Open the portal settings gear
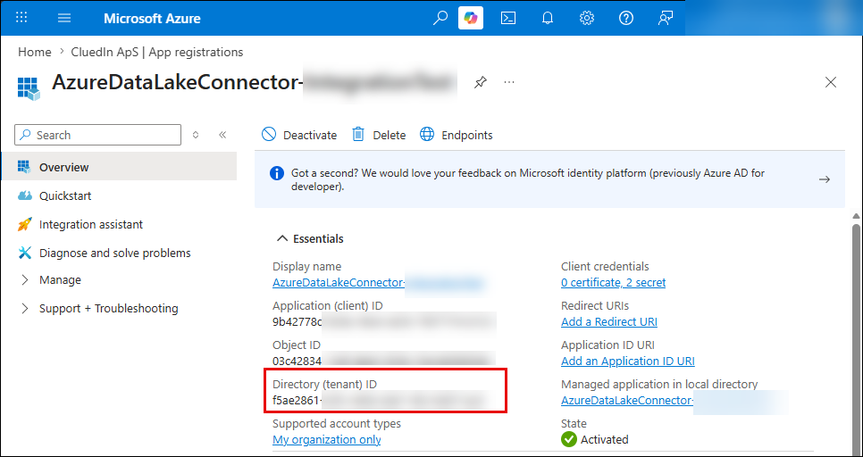Viewport: 863px width, 457px height. (x=587, y=18)
